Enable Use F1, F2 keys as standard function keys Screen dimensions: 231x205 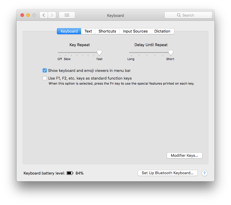tap(45, 78)
